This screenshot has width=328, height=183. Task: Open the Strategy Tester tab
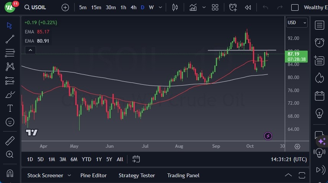(x=137, y=175)
